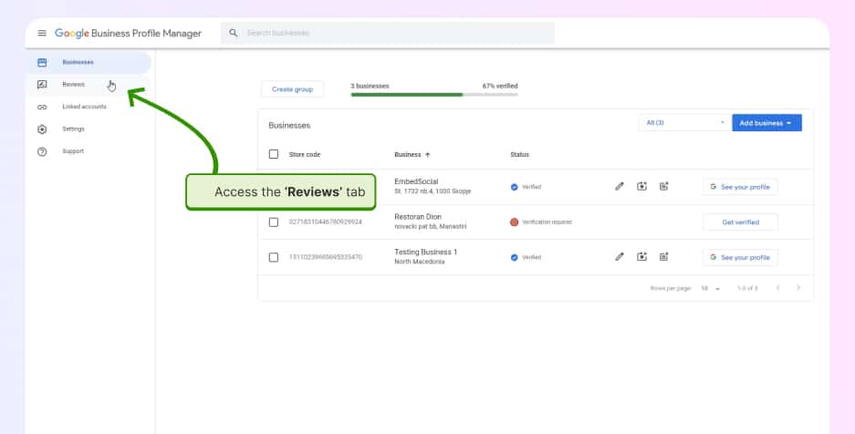Click Get verified for Restoran Dion
This screenshot has height=434, width=855.
(x=740, y=222)
